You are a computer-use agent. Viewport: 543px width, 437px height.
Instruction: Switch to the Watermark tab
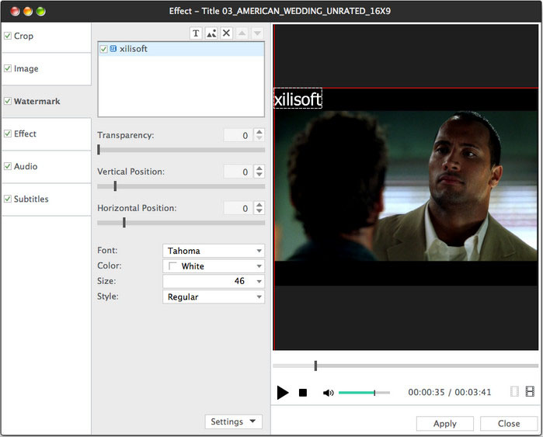(47, 102)
